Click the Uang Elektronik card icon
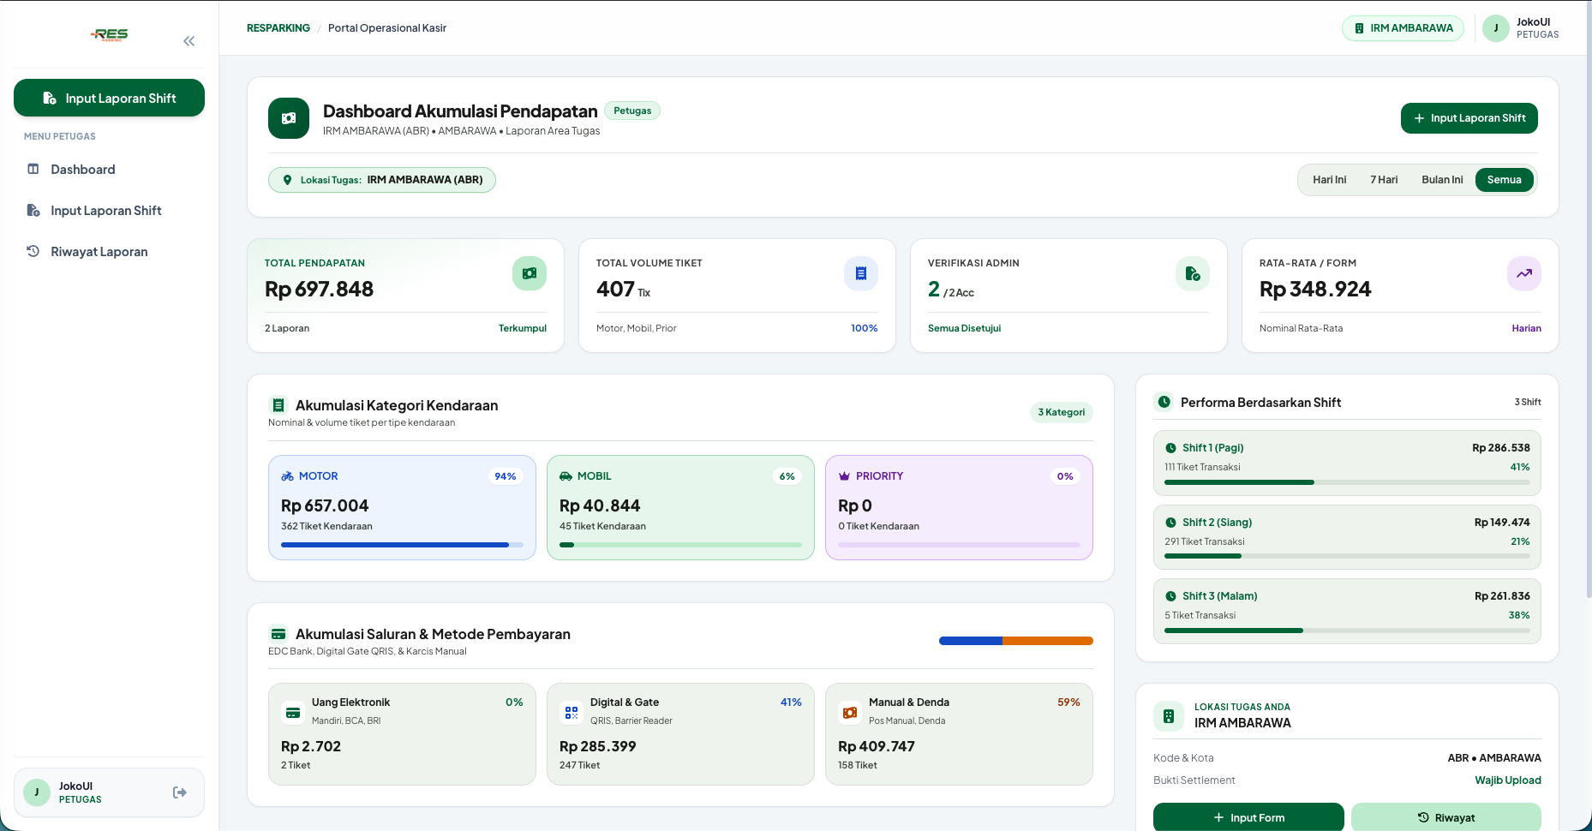The image size is (1592, 831). 293,712
